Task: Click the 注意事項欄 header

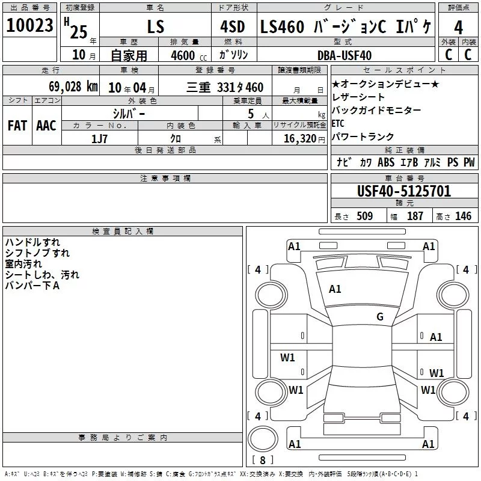Action: click(165, 178)
